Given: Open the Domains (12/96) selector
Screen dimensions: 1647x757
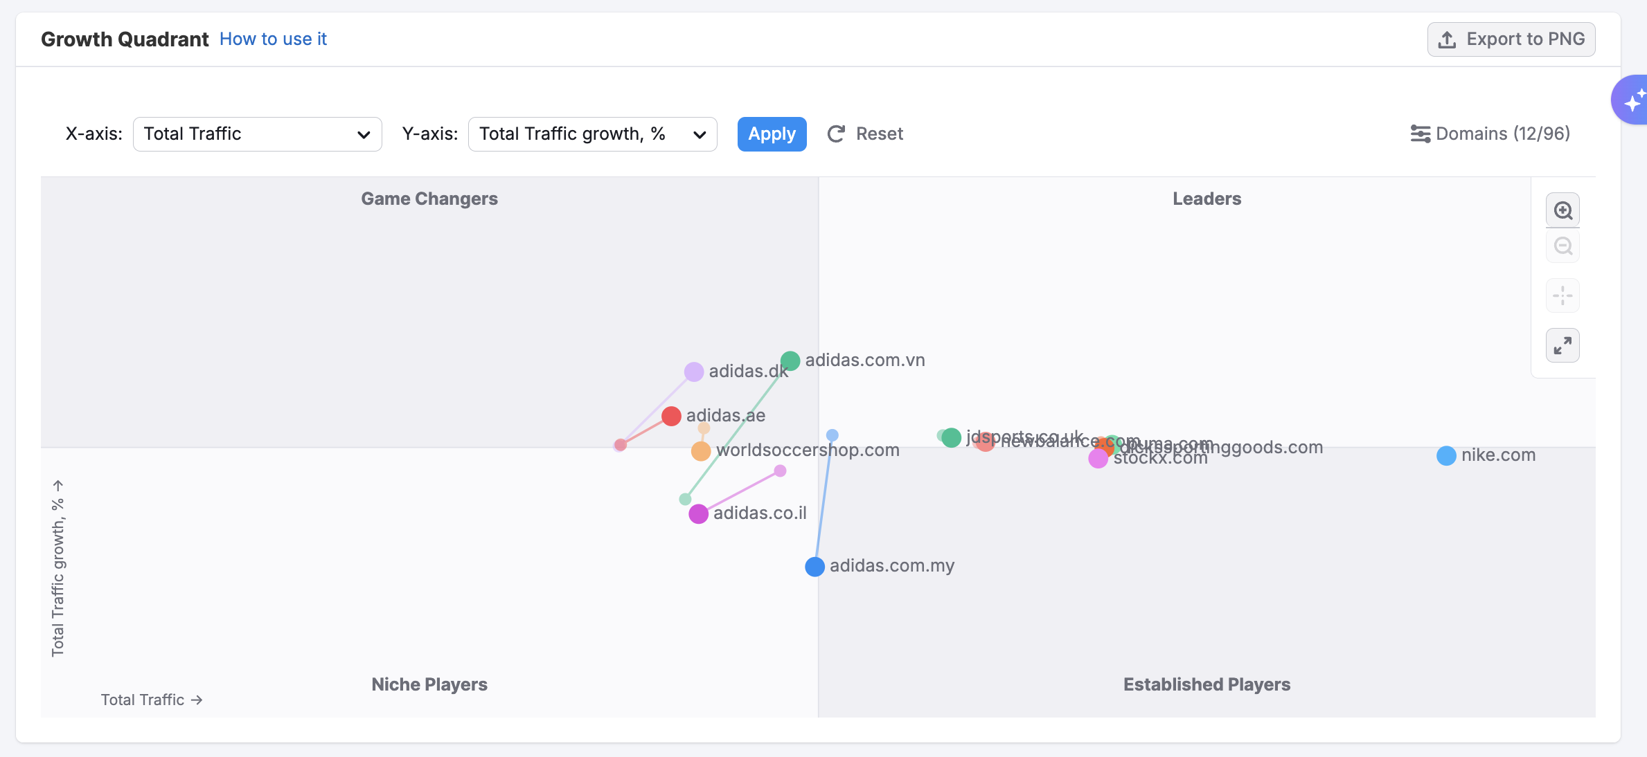Looking at the screenshot, I should point(1502,134).
